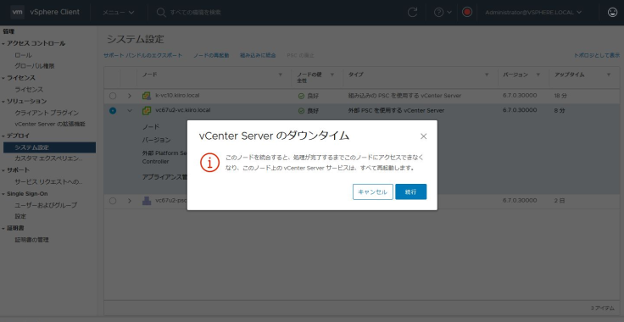
Task: Open グローバル権限 in the sidebar
Action: [x=34, y=66]
